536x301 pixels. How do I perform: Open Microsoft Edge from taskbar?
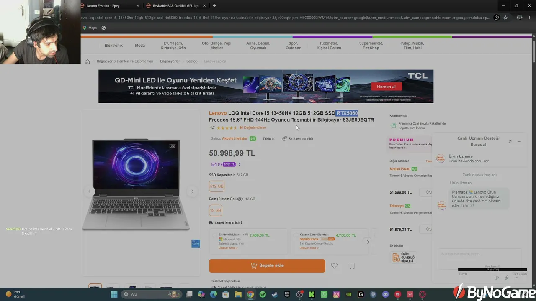pos(213,294)
